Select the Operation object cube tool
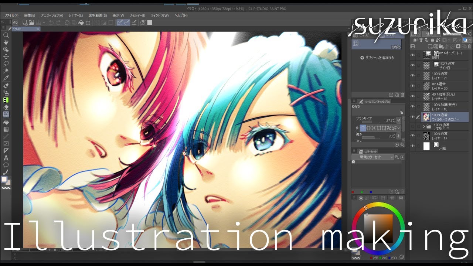 click(6, 49)
